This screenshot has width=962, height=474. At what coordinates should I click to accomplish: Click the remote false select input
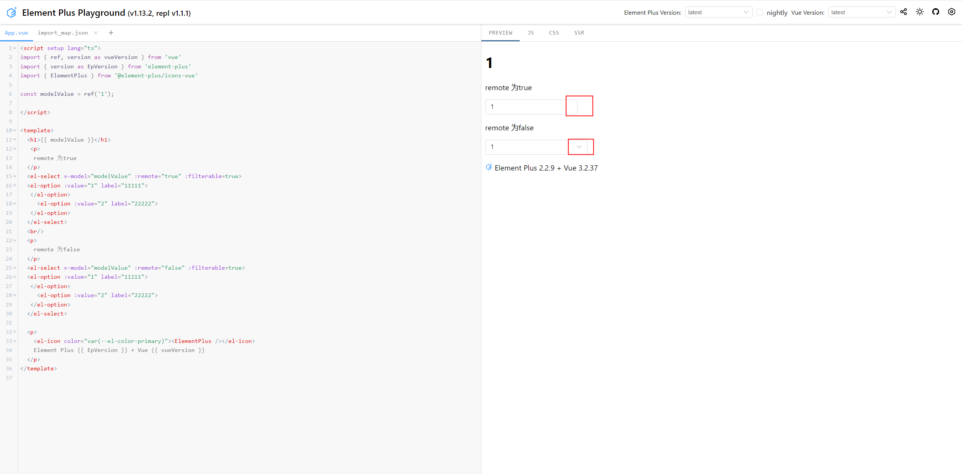click(x=536, y=147)
